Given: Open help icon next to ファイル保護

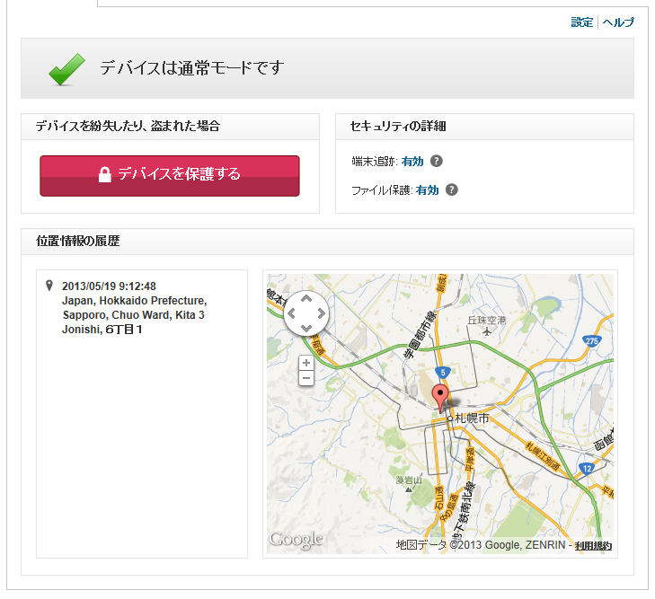Looking at the screenshot, I should tap(452, 189).
